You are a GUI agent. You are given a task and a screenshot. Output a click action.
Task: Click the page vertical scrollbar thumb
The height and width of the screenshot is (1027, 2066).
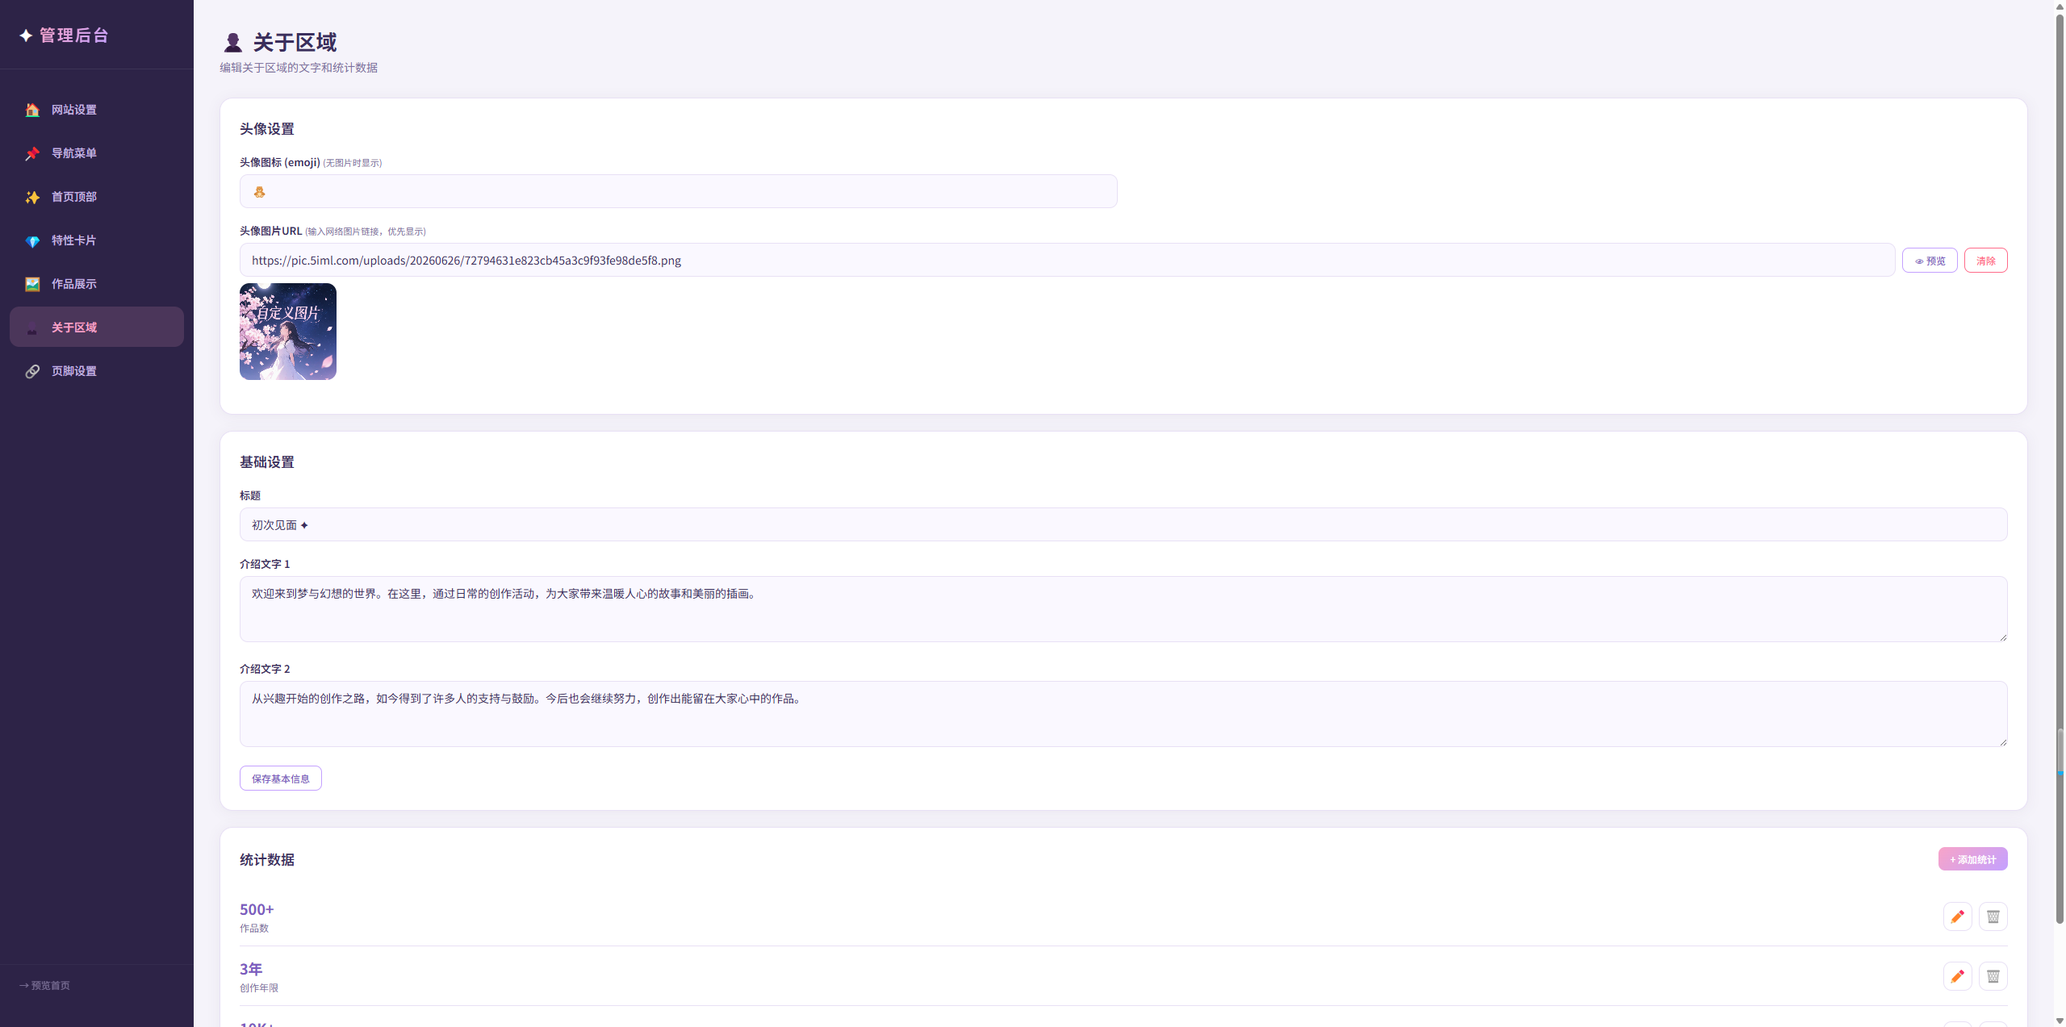pos(2060,468)
